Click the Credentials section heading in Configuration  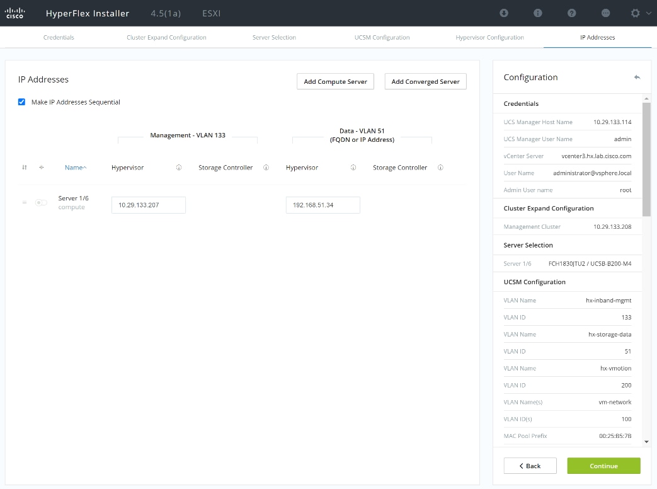tap(521, 103)
